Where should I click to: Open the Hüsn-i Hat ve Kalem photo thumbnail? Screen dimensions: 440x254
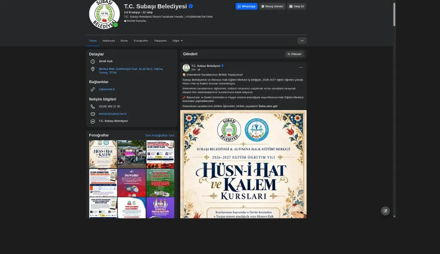pos(103,154)
